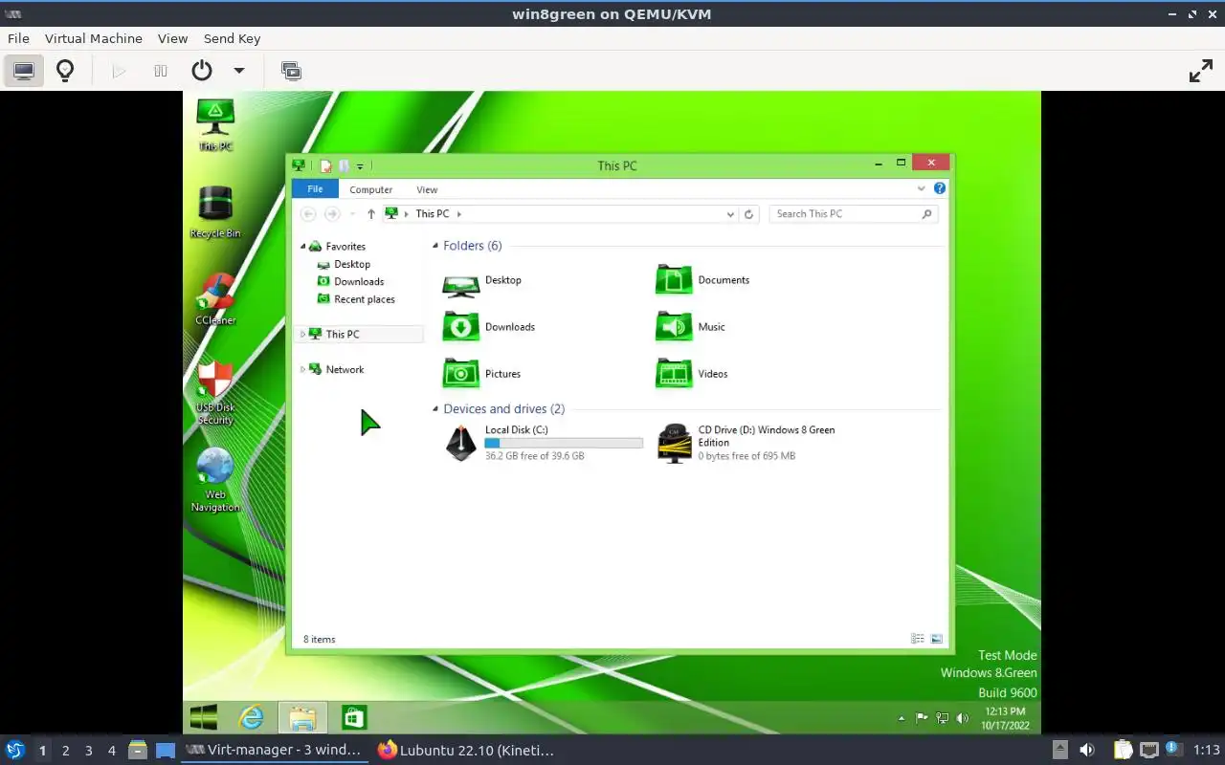Switch to Lubuntu workspace 2
Viewport: 1225px width, 765px height.
coord(65,751)
